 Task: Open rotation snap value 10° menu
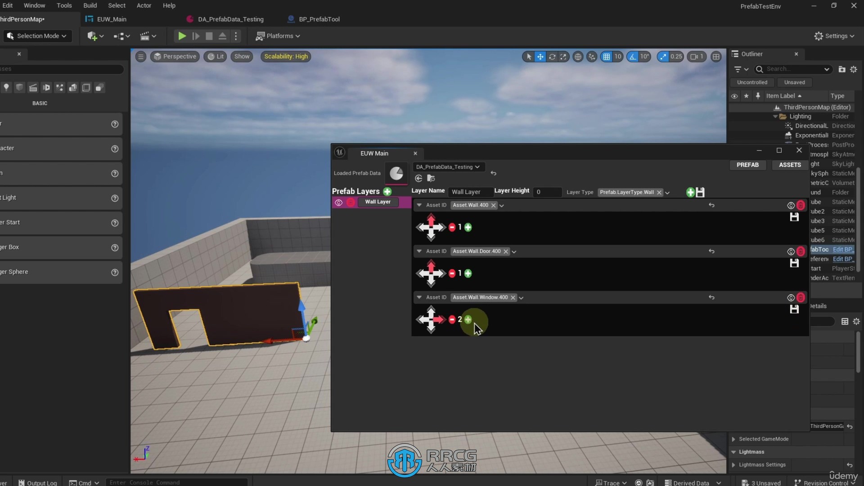tap(644, 57)
